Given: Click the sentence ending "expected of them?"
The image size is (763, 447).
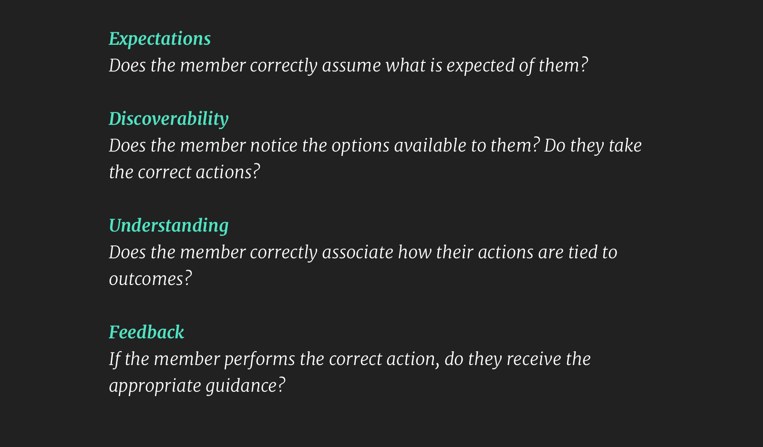Looking at the screenshot, I should click(349, 66).
